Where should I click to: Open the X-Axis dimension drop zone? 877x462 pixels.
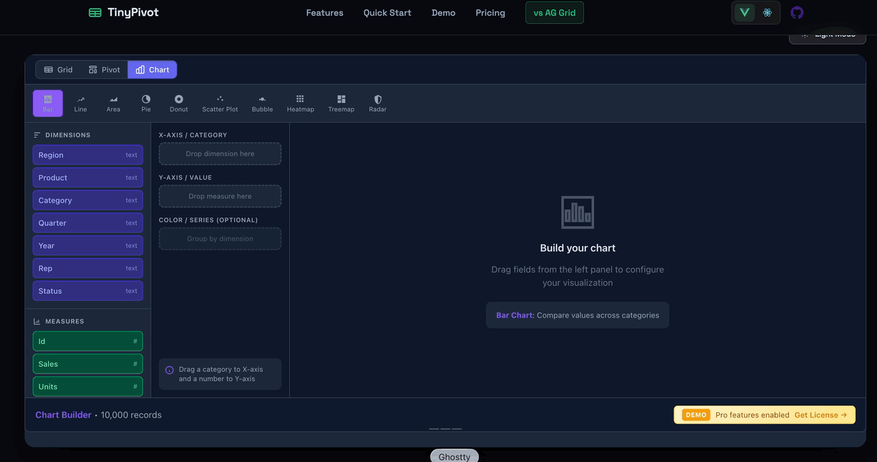pos(219,153)
